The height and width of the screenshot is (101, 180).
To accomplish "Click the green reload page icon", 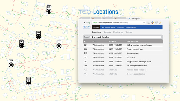I will (89, 23).
